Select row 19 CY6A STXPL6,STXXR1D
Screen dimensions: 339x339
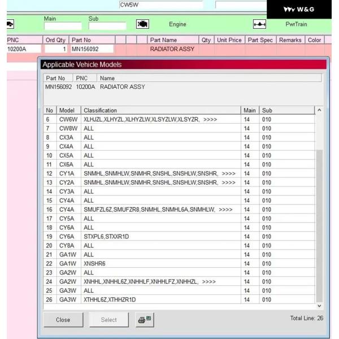tap(179, 237)
